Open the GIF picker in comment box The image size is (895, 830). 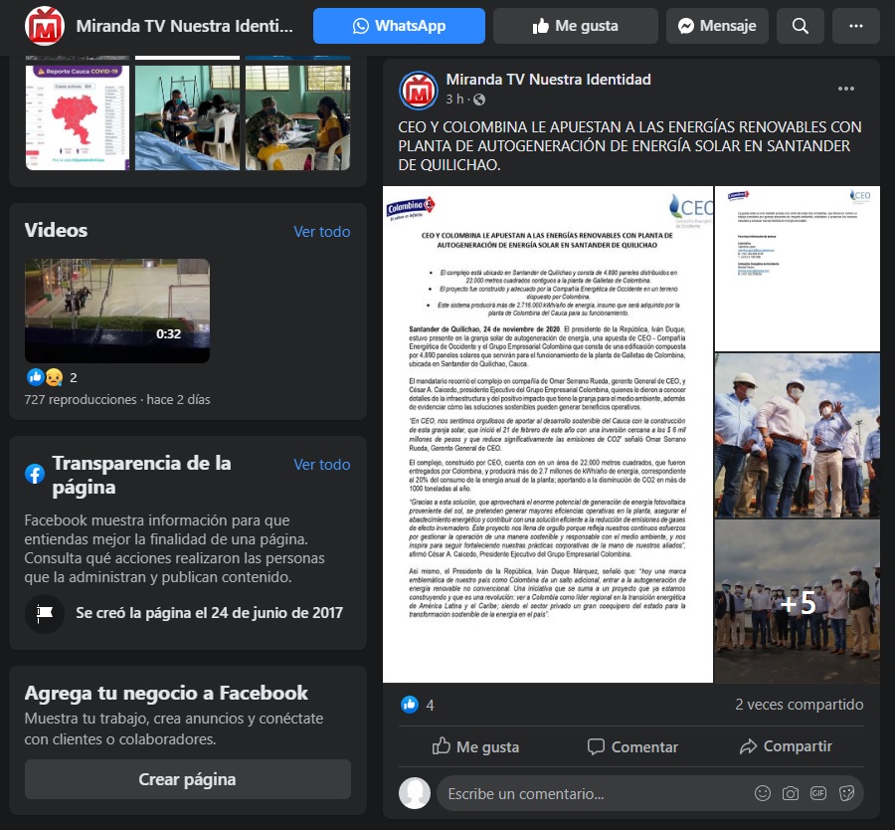coord(818,793)
